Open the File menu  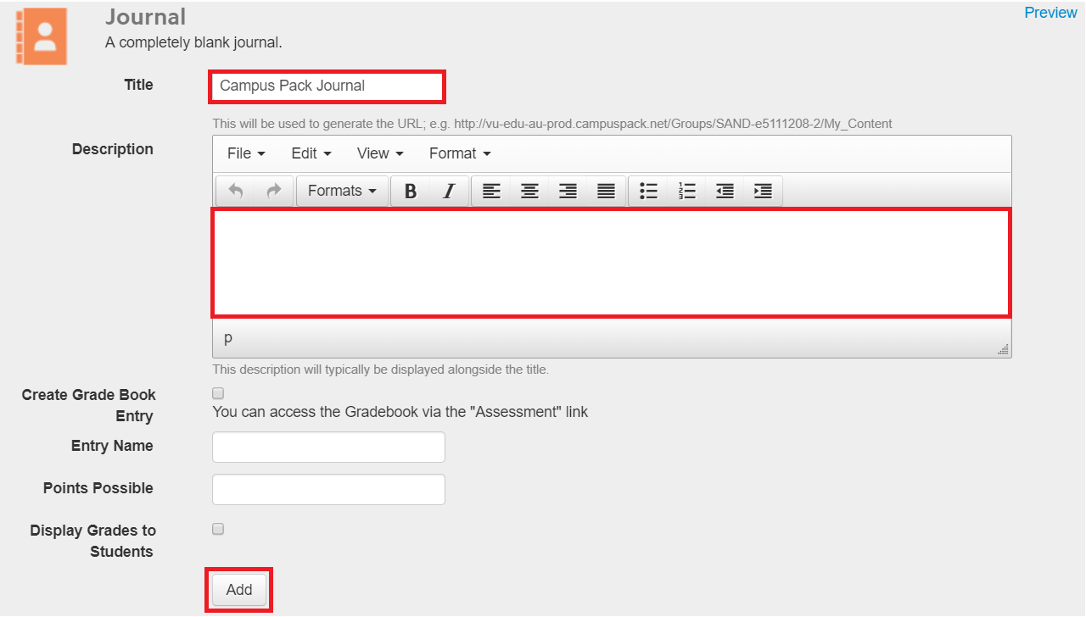click(x=247, y=153)
